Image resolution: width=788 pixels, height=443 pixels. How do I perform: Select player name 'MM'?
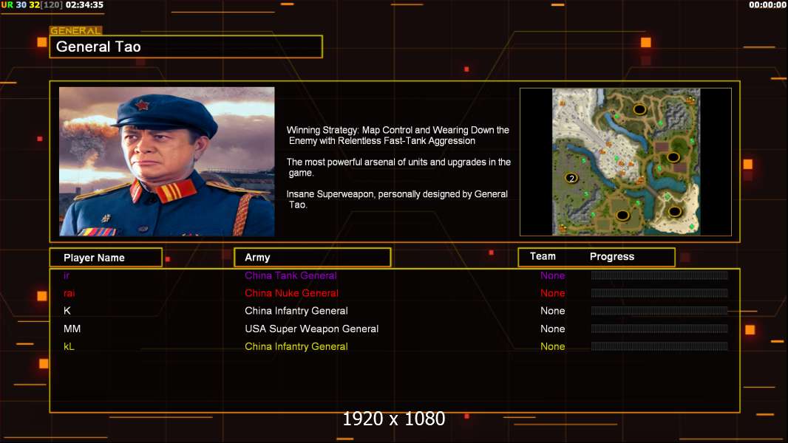[72, 329]
